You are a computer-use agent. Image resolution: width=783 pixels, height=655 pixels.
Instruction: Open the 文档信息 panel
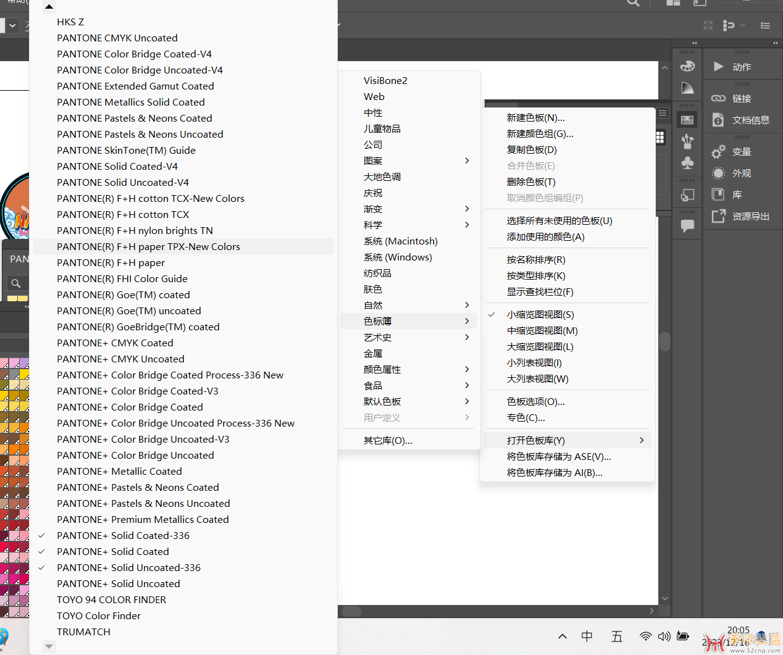[x=741, y=120]
